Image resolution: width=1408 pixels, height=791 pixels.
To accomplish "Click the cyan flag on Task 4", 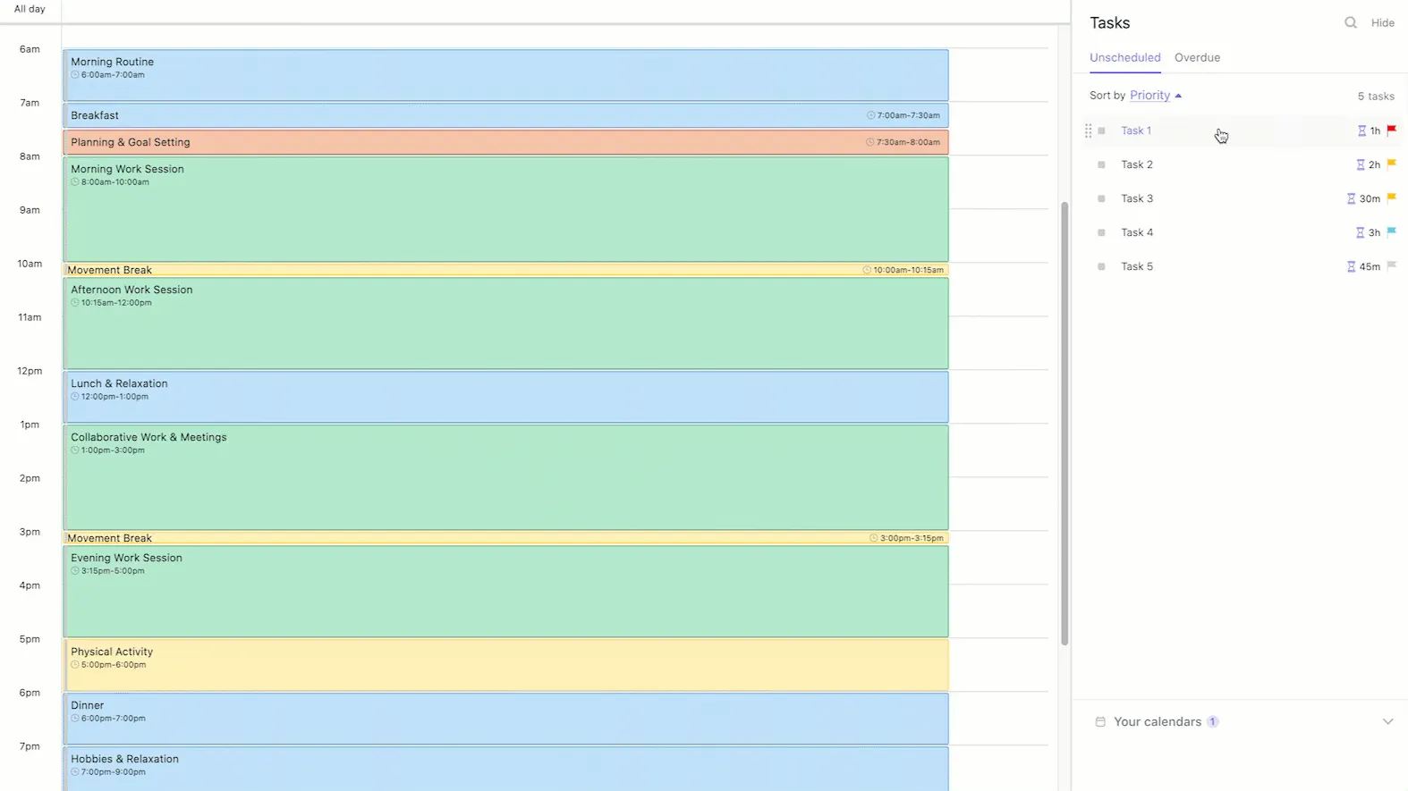I will (1392, 232).
